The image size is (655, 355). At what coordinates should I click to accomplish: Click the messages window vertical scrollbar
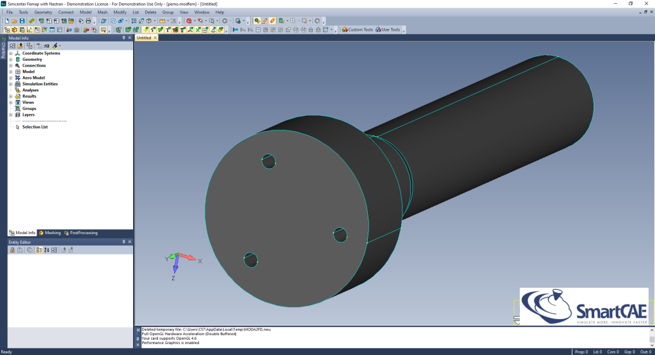(x=652, y=336)
